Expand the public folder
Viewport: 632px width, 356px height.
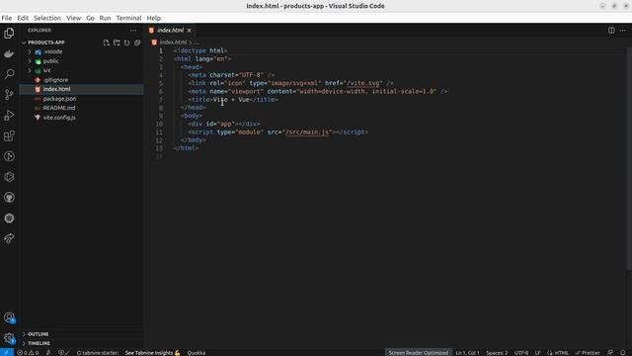click(30, 61)
